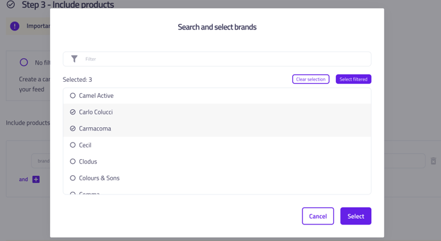Confirm with the Select button
Image resolution: width=441 pixels, height=241 pixels.
coord(356,216)
